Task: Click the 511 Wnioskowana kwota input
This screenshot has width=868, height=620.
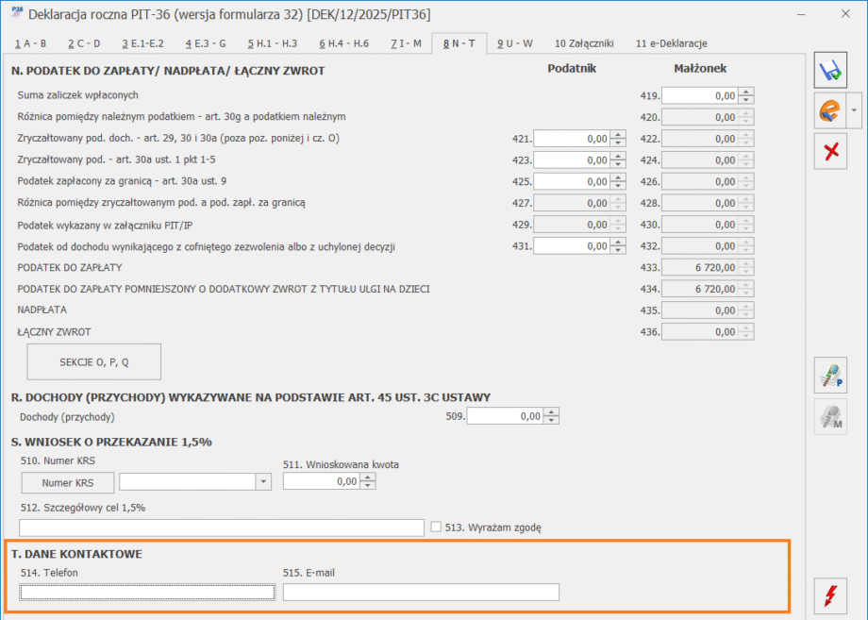Action: pyautogui.click(x=321, y=481)
